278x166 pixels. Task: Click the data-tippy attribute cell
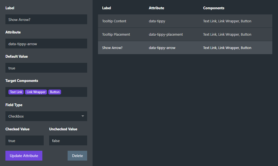click(157, 21)
